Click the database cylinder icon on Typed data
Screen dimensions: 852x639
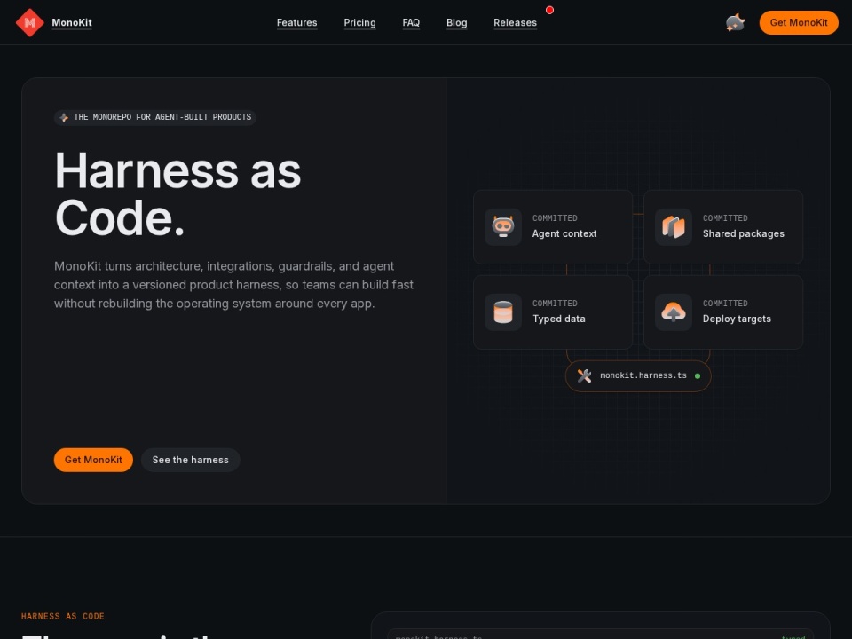pos(503,312)
